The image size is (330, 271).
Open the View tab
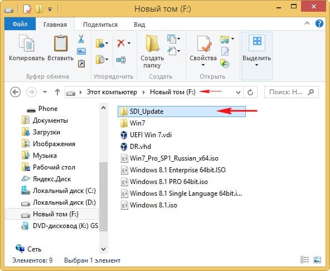coord(139,25)
